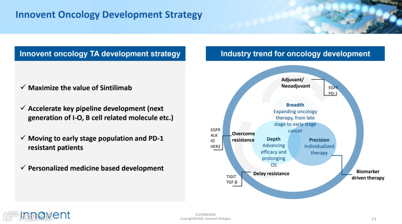Click the checkmark beside 'Moving to early stage population'
402x224 pixels.
[23, 138]
